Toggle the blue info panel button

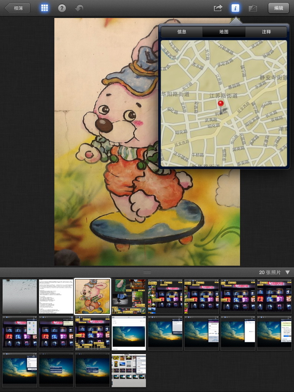pos(235,8)
